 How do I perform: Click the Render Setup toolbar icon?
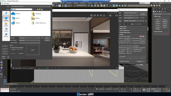(x=114, y=5)
